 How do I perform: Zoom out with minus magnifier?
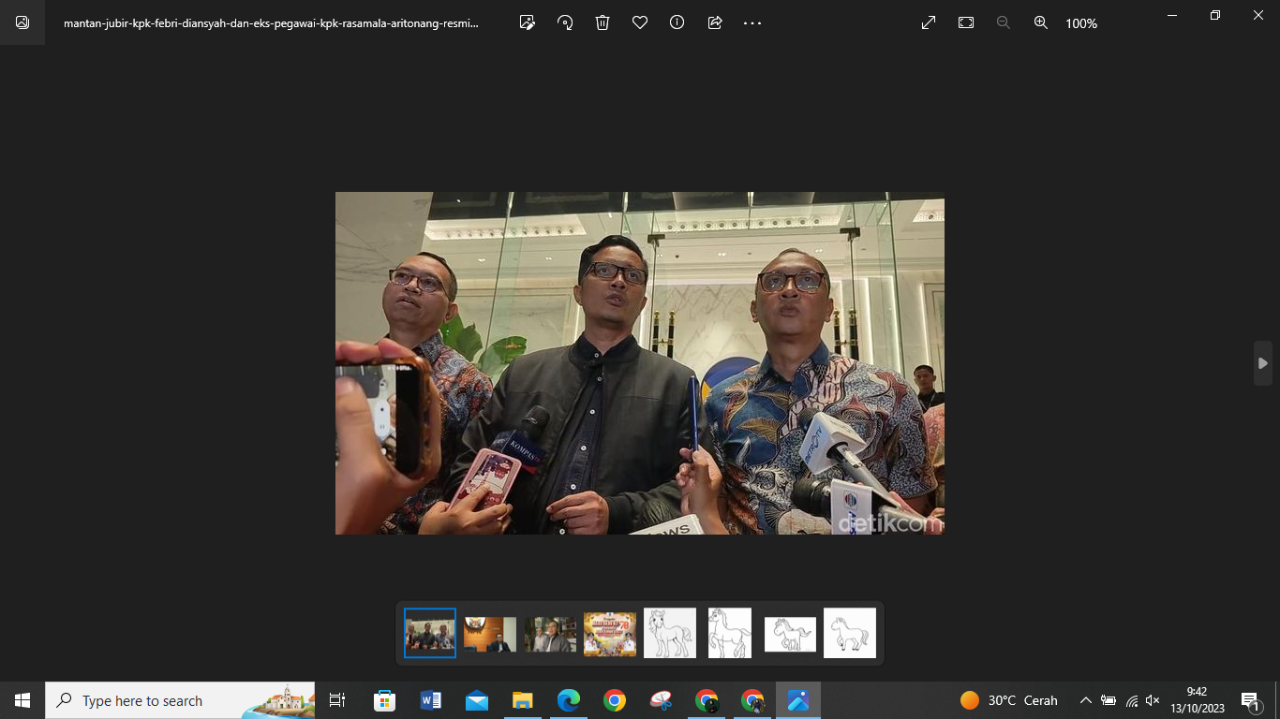1004,22
